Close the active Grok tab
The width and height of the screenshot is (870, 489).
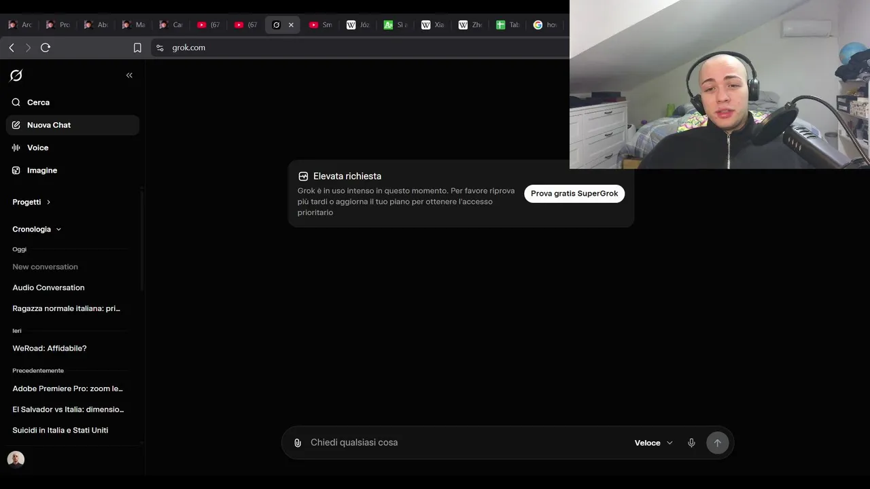291,25
